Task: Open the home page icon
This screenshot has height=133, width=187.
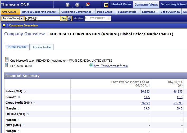Action: [x=88, y=4]
